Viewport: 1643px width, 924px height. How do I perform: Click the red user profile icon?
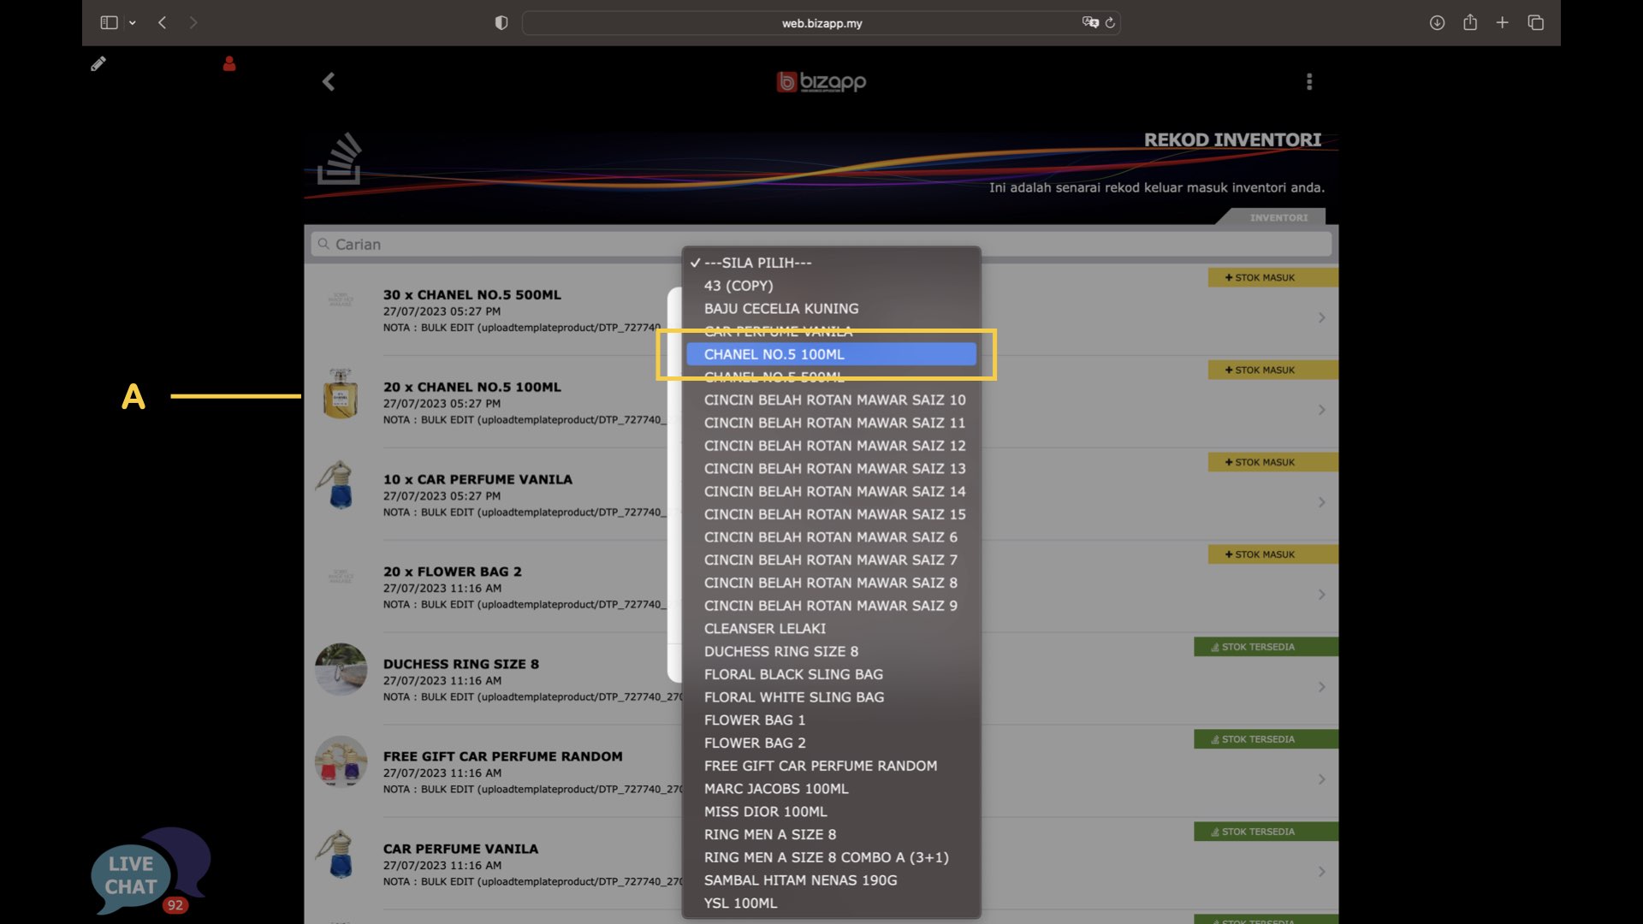[x=229, y=63]
